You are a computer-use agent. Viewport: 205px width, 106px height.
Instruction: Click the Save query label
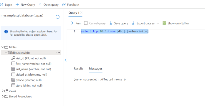pos(121,23)
